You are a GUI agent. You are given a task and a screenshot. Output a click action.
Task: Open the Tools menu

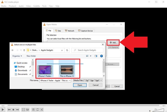[x=44, y=6]
